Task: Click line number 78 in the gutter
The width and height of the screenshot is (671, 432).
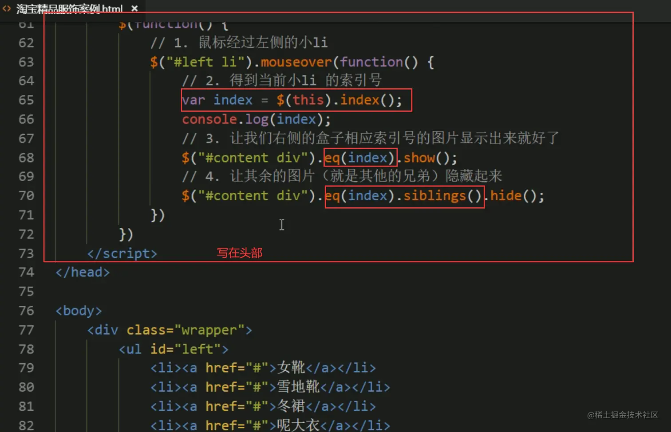Action: click(26, 349)
